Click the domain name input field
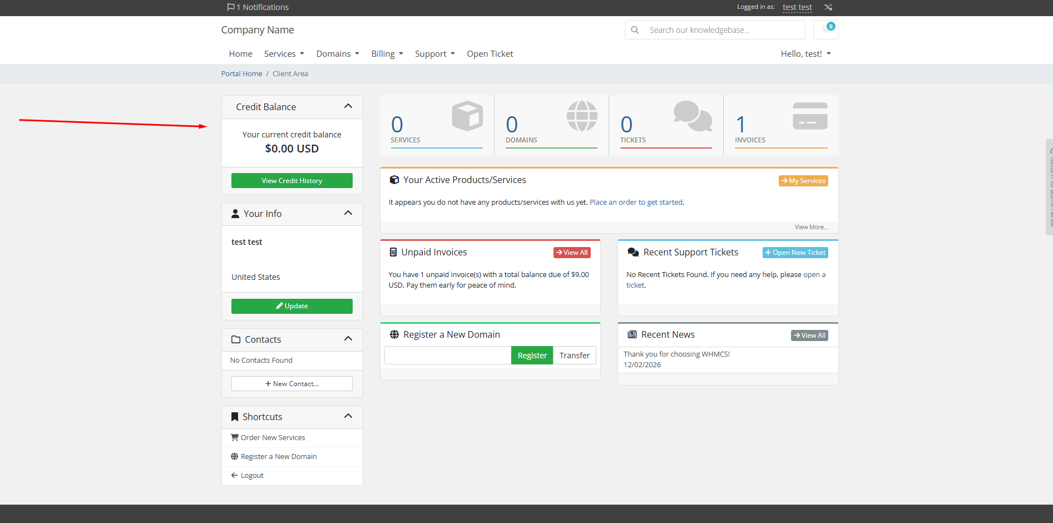The image size is (1053, 523). pyautogui.click(x=448, y=355)
